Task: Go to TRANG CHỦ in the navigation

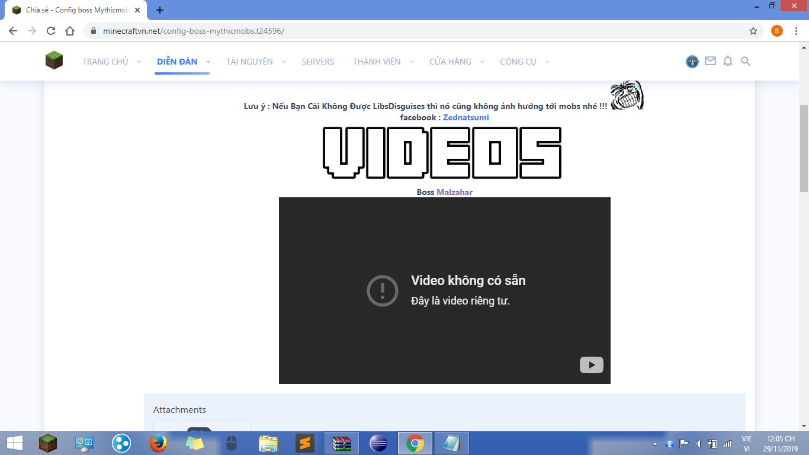Action: (x=105, y=62)
